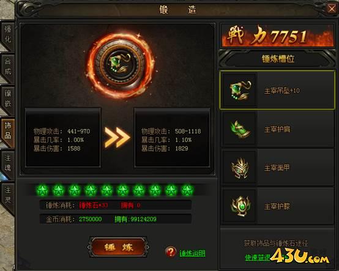Click the last green star level indicator

click(187, 190)
